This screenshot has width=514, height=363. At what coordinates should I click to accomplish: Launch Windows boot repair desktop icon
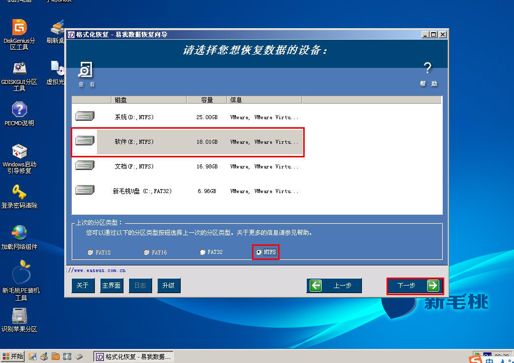[x=20, y=158]
